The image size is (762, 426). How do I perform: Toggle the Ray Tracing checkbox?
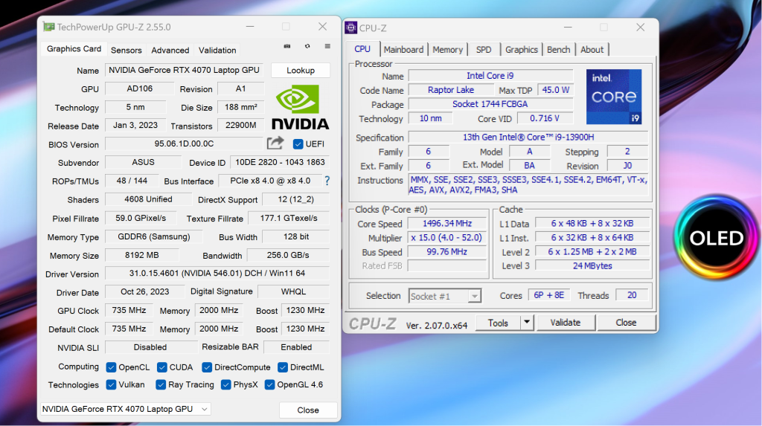pos(161,385)
